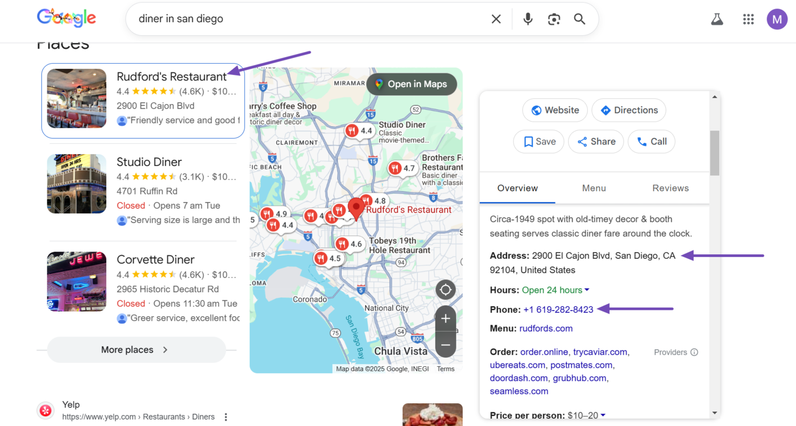Click the Studio Diner photo thumbnail
This screenshot has height=426, width=796.
[x=76, y=184]
